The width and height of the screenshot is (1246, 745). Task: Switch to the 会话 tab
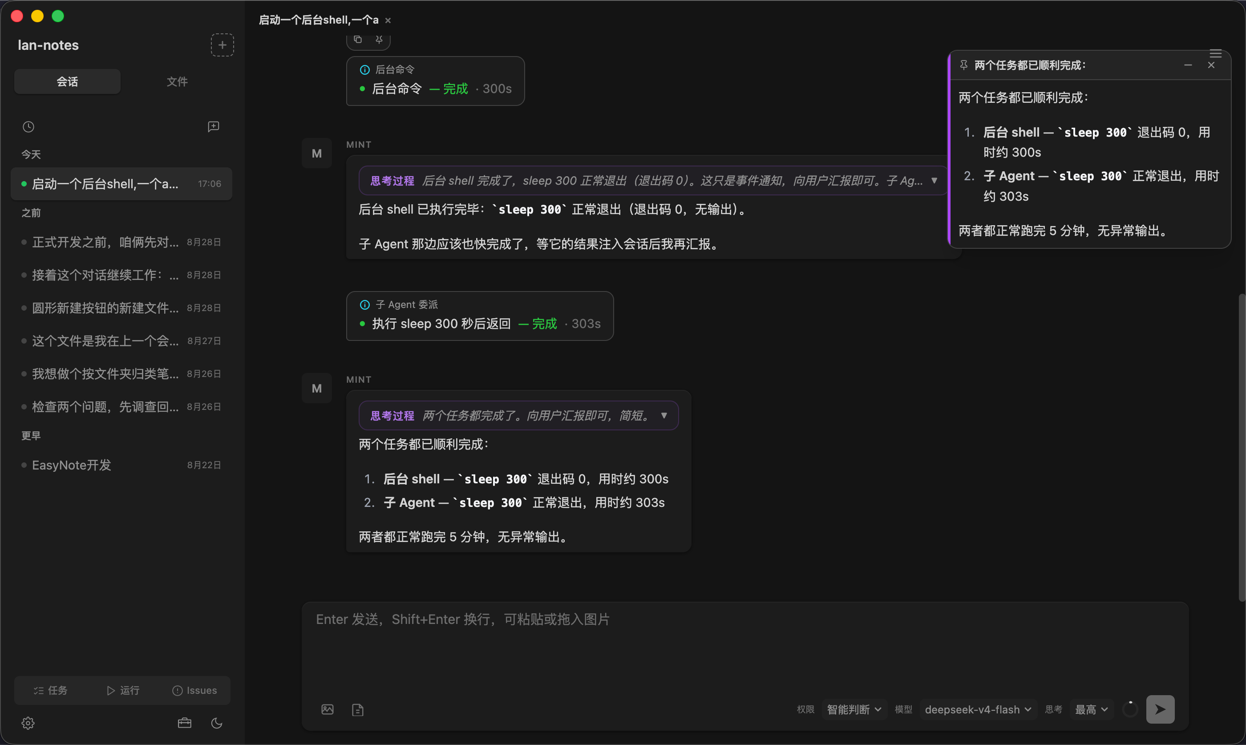point(67,81)
